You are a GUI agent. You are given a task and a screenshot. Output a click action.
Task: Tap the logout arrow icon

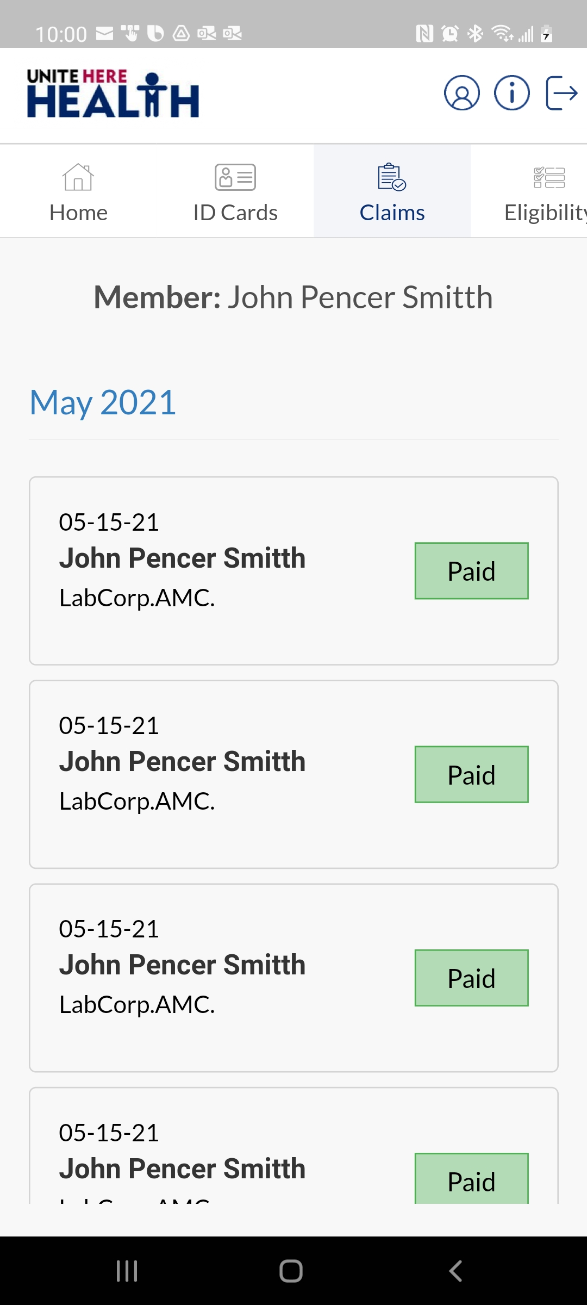(561, 93)
